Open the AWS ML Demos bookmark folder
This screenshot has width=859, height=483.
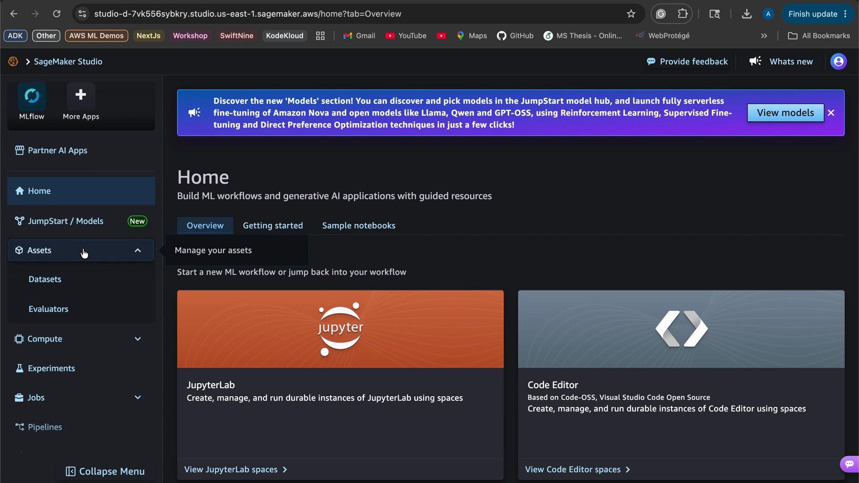96,36
